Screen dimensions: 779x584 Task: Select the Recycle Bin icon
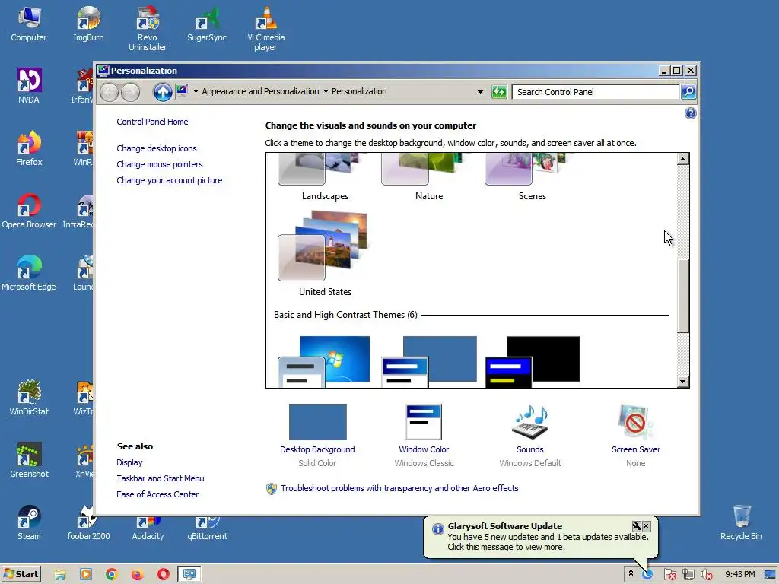point(741,522)
